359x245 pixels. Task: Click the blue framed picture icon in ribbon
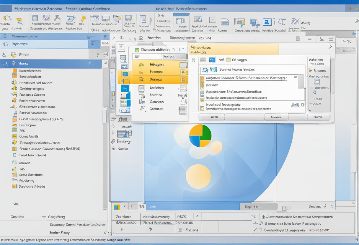click(267, 22)
